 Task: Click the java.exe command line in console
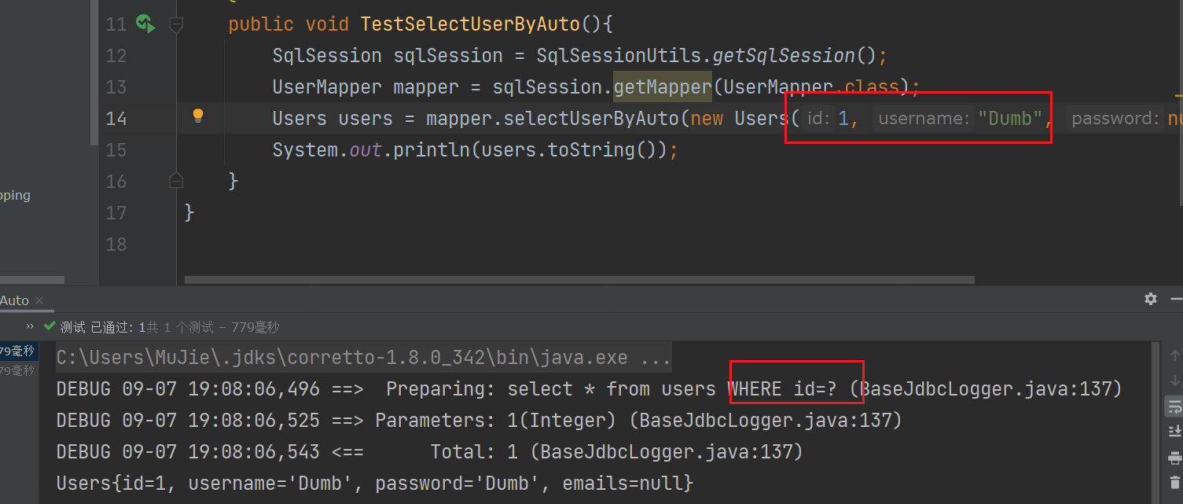click(363, 358)
